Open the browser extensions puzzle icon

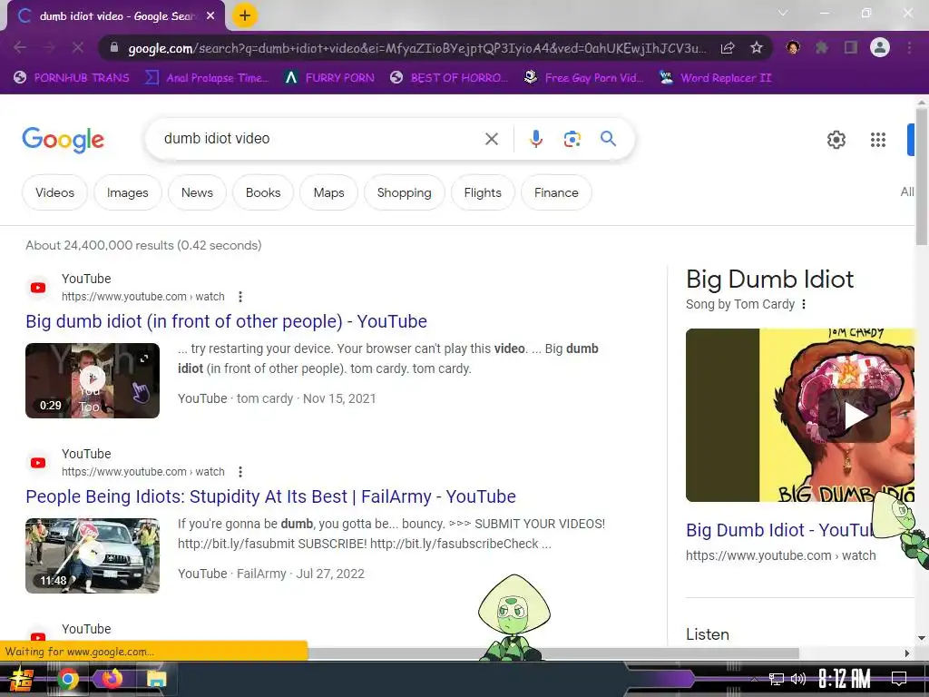click(821, 47)
